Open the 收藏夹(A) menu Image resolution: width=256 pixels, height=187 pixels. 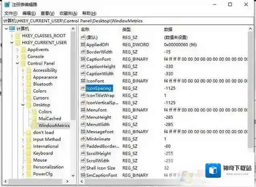point(68,13)
